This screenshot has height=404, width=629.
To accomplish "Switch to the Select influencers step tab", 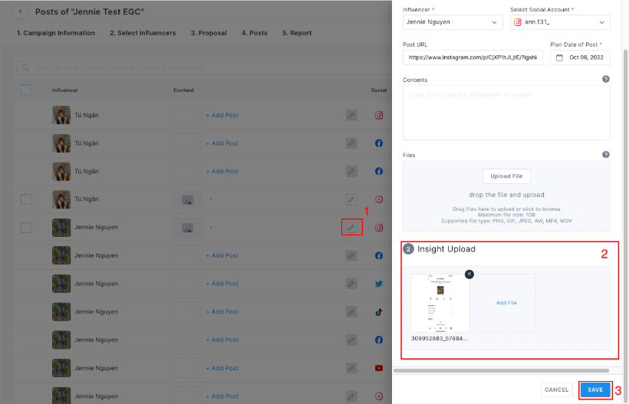I will [x=142, y=33].
